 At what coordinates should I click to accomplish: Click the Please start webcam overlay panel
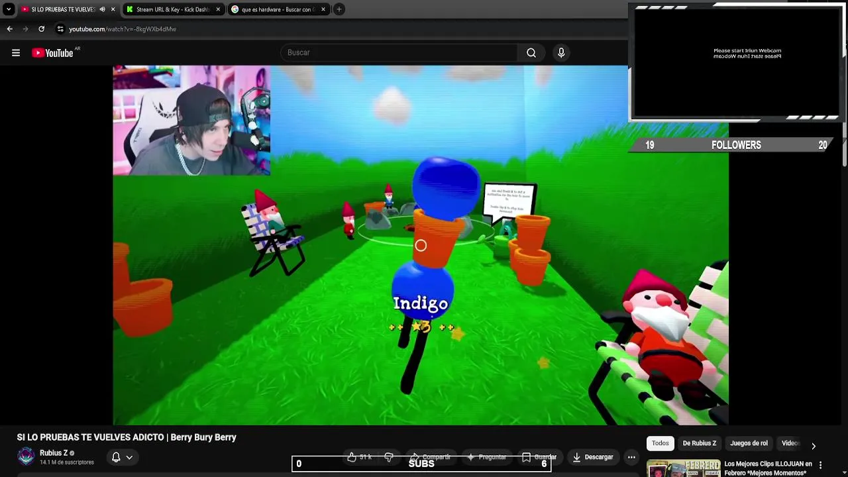click(x=737, y=62)
